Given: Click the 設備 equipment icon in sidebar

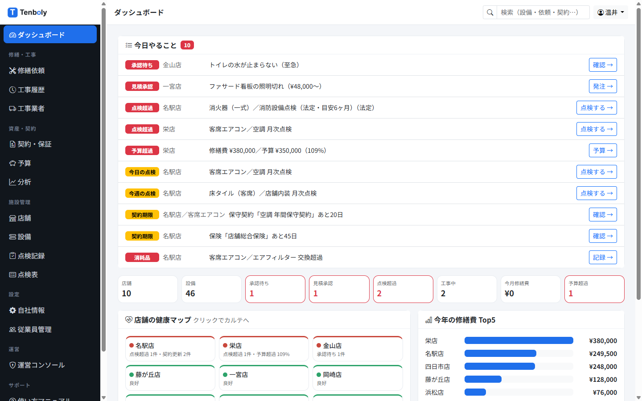Looking at the screenshot, I should click(12, 237).
